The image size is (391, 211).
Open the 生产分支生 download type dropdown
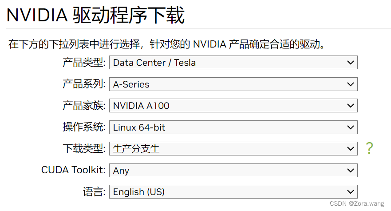[x=233, y=149]
